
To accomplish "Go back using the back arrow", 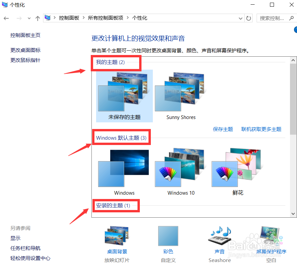I will [6, 18].
